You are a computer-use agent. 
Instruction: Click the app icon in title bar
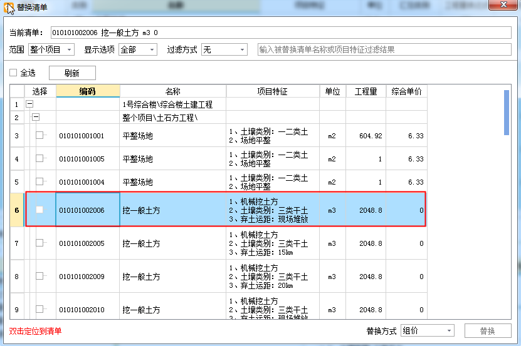click(x=9, y=8)
